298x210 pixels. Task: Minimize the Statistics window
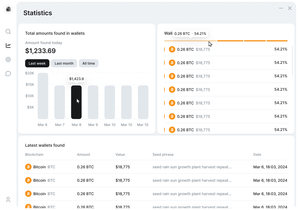[281, 8]
